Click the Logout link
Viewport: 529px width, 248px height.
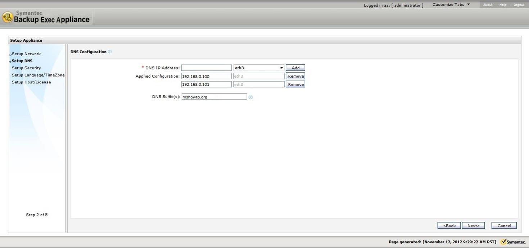click(x=519, y=5)
